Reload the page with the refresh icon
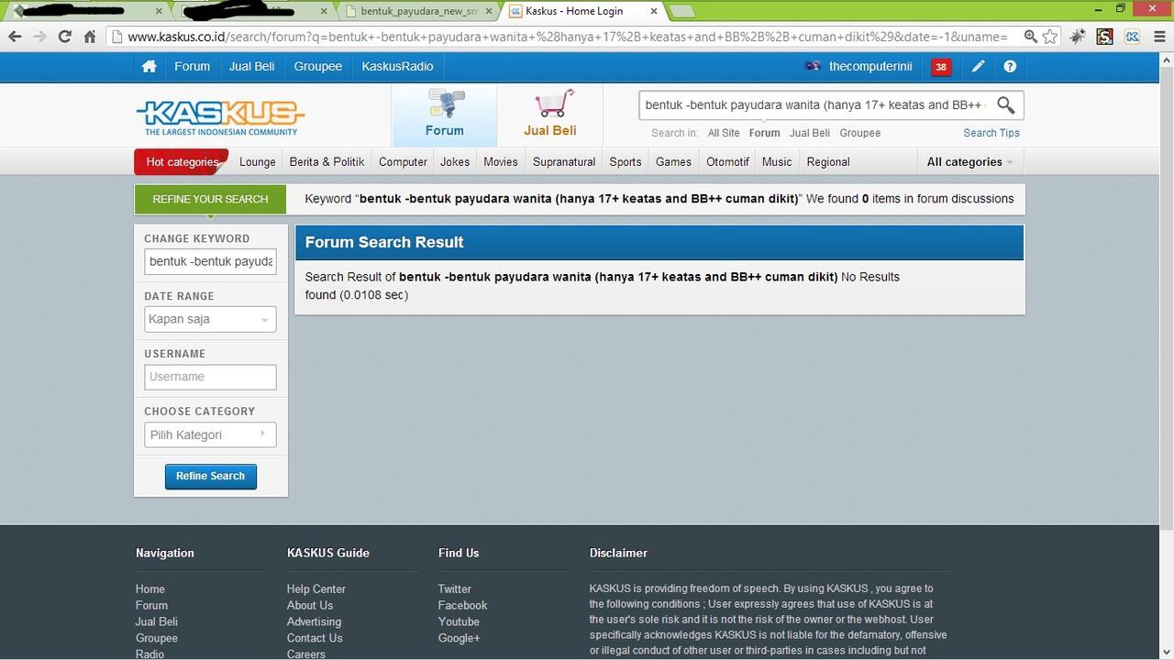 [x=64, y=37]
